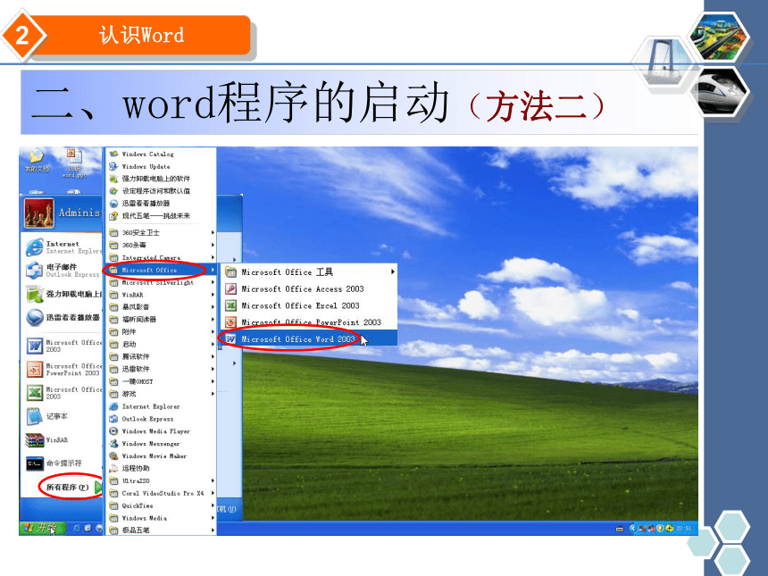
Task: Open Internet Explorer pinned beside the program list
Action: [x=63, y=246]
